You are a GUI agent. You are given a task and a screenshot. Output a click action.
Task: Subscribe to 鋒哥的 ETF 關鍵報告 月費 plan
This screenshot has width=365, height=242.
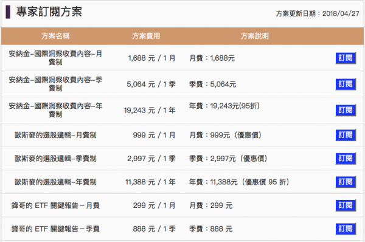(x=346, y=206)
